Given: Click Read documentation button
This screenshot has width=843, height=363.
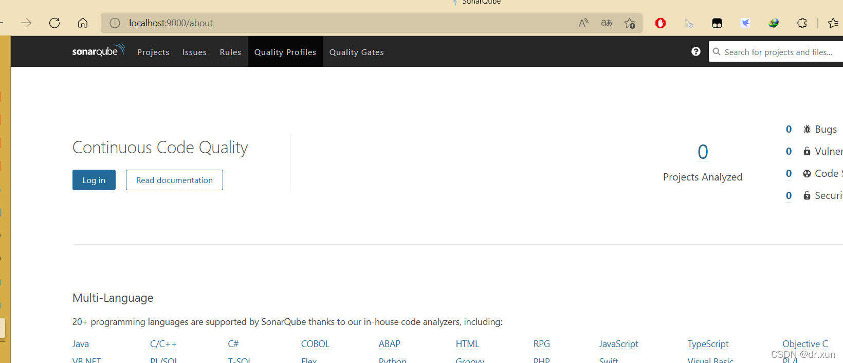Looking at the screenshot, I should pos(174,180).
